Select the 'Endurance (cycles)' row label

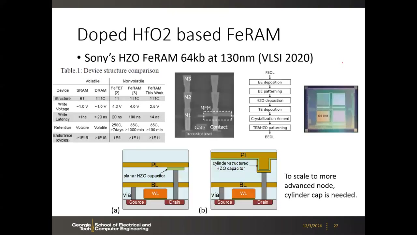63,138
